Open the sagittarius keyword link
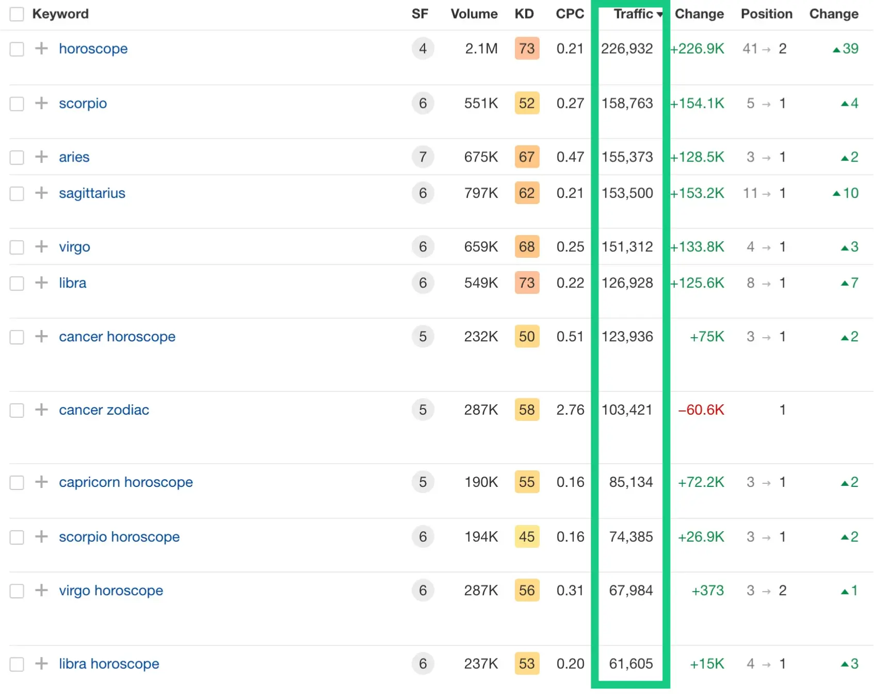The height and width of the screenshot is (695, 874). coord(92,193)
